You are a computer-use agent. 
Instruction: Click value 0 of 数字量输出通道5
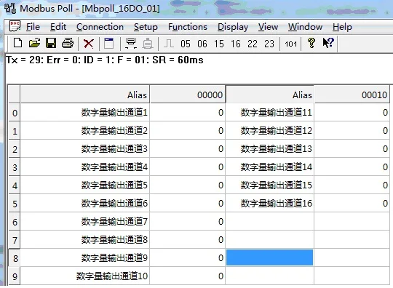point(188,185)
